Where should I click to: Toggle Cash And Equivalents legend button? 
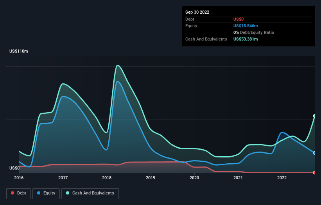click(90, 193)
